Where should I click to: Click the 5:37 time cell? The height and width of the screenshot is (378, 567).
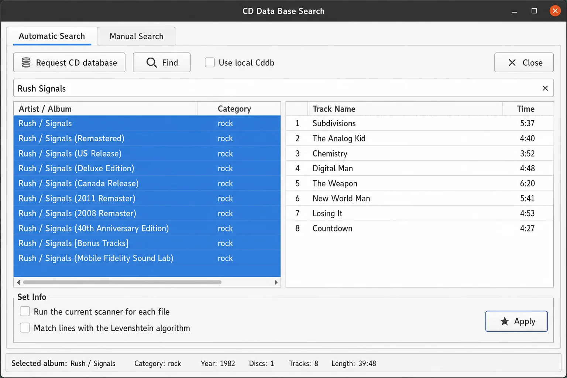coord(527,123)
